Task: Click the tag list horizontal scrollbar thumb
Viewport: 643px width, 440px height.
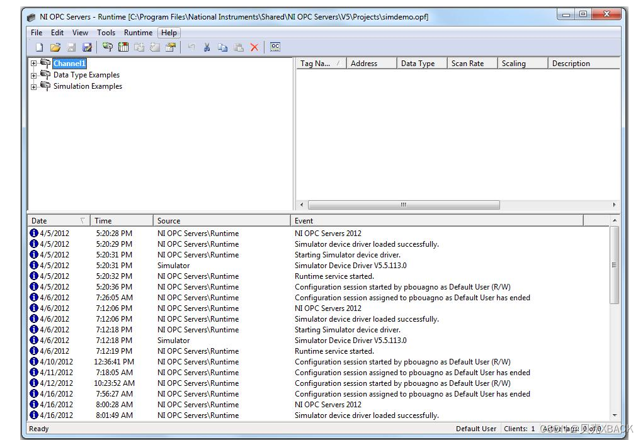Action: pos(404,205)
